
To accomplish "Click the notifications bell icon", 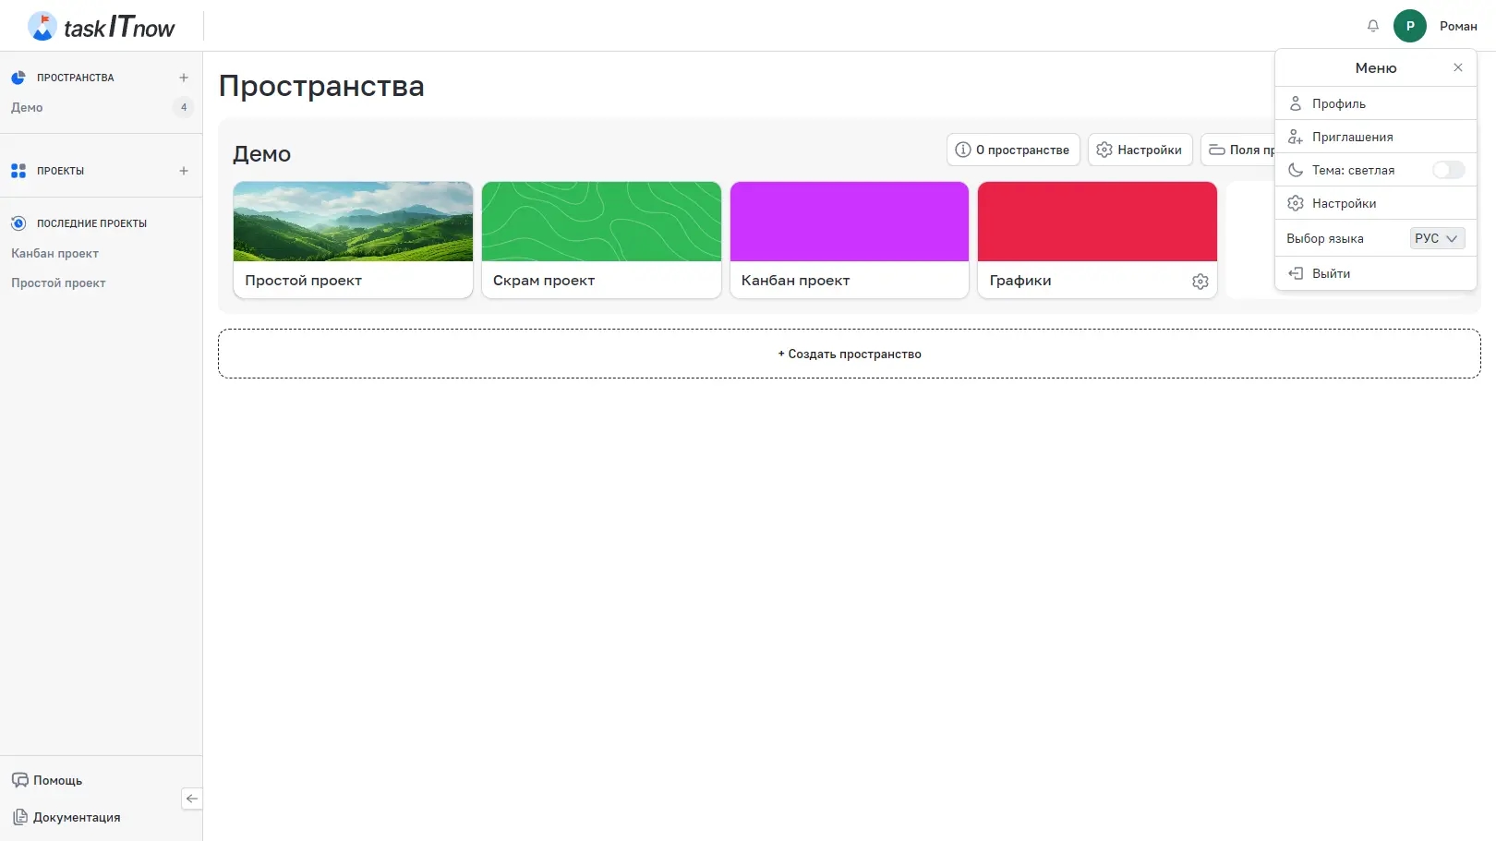I will coord(1372,26).
